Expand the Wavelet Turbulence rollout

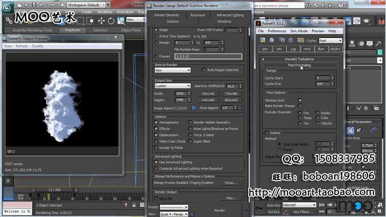(299, 59)
